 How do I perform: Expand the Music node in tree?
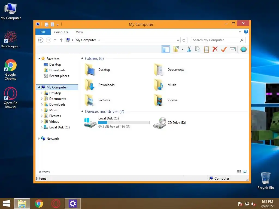point(42,110)
